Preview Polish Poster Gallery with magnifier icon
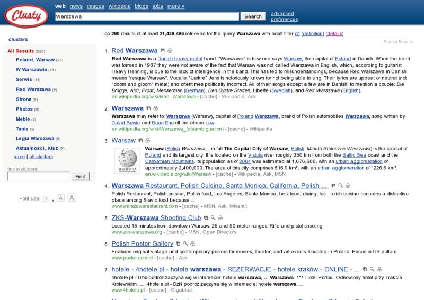424x300 pixels. point(185,243)
